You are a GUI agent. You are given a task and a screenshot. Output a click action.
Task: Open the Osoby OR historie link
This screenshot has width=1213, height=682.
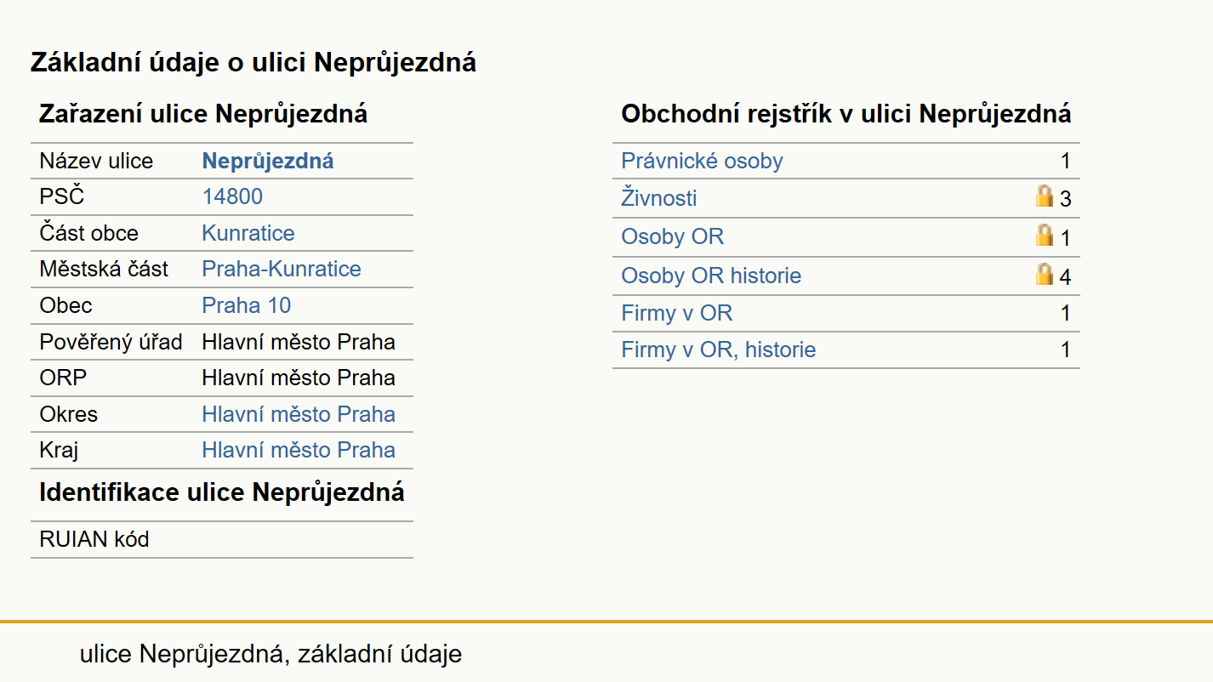click(x=711, y=276)
